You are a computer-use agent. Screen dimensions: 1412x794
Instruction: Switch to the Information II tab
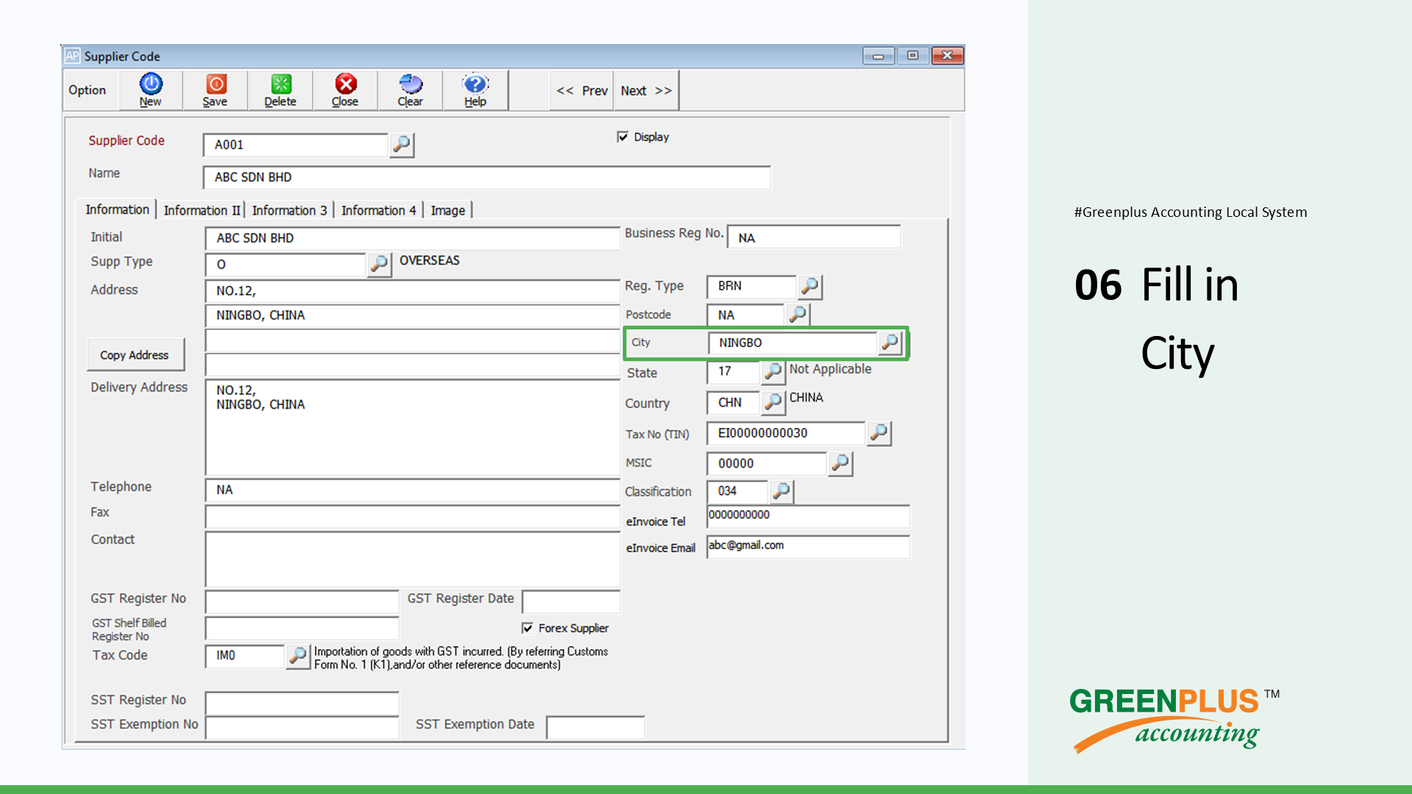coord(202,210)
